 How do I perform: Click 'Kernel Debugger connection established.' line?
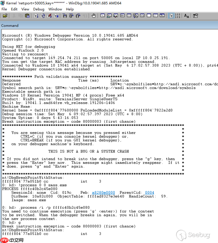[47, 69]
